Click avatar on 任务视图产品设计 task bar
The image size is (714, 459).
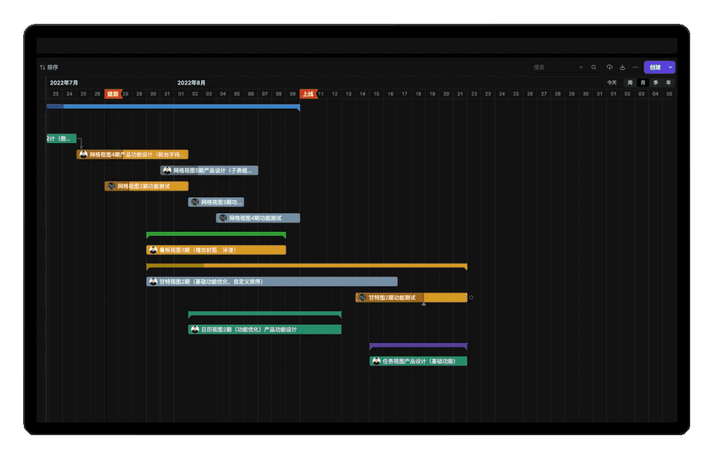376,362
